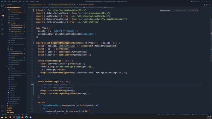Open the Explorer view in activity bar
Screen dimensions: 212x119
pos(2,5)
